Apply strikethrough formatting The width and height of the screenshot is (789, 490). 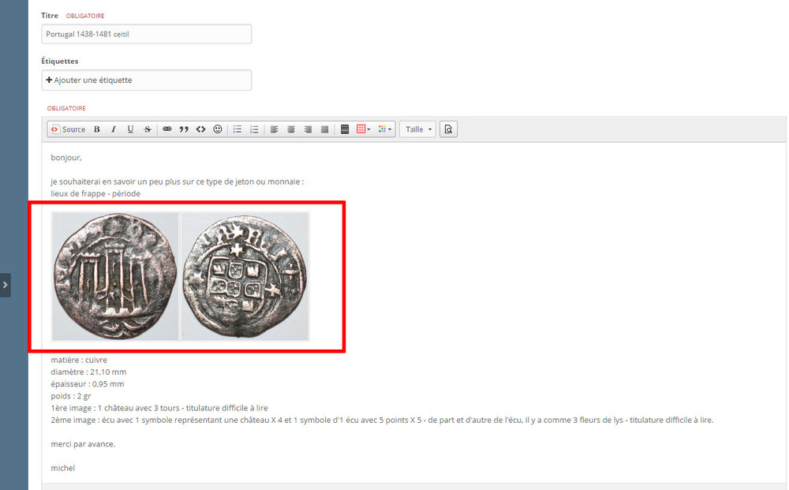(147, 129)
